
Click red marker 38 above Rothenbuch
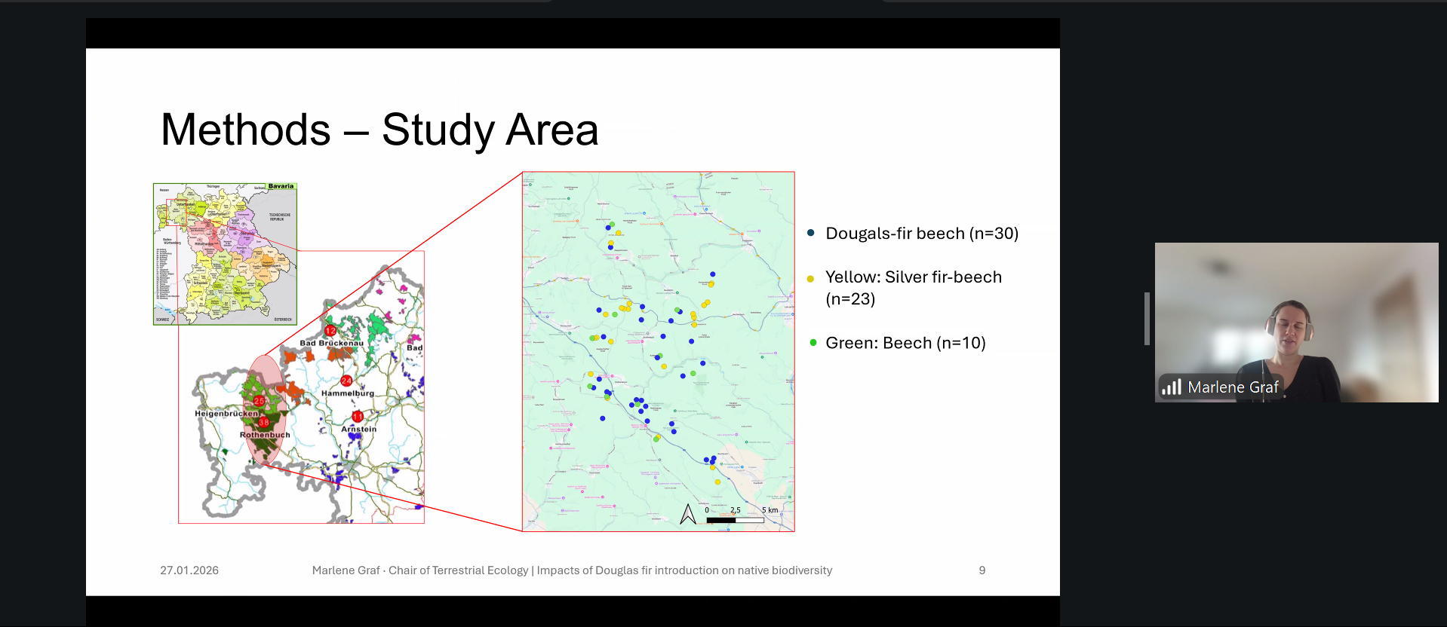pos(263,423)
